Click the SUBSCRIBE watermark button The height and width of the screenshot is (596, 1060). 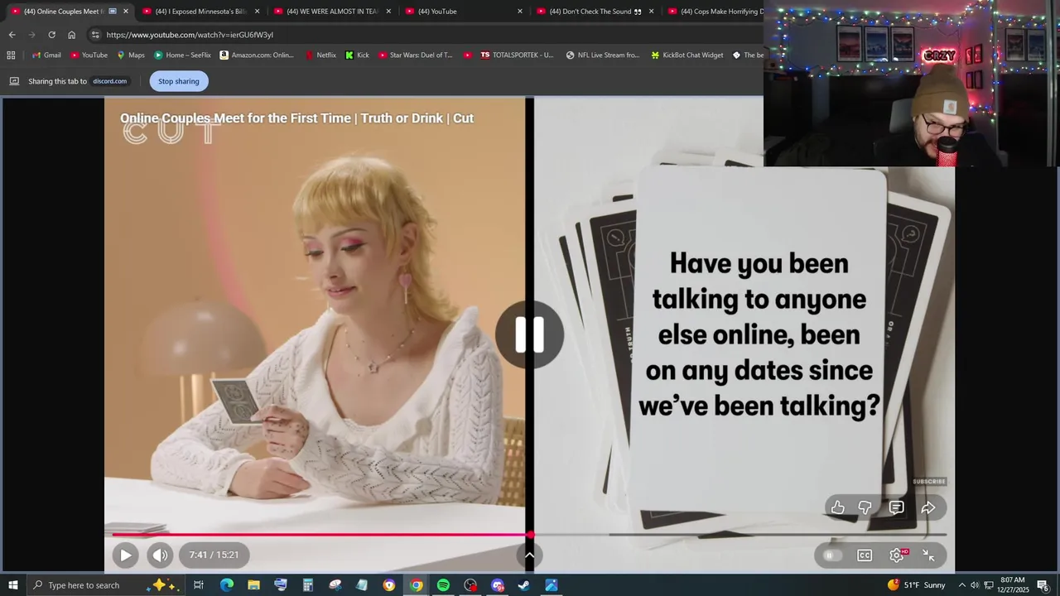929,481
